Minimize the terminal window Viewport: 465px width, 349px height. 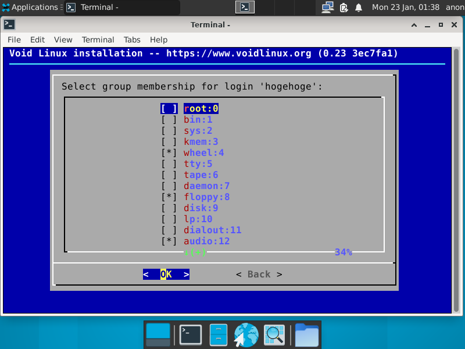[x=427, y=25]
